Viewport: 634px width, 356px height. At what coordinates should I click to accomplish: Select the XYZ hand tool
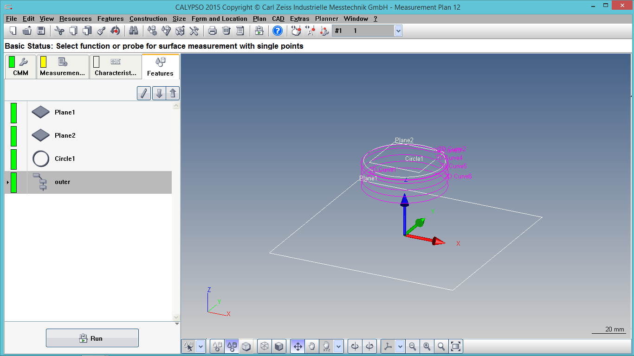[x=326, y=346]
